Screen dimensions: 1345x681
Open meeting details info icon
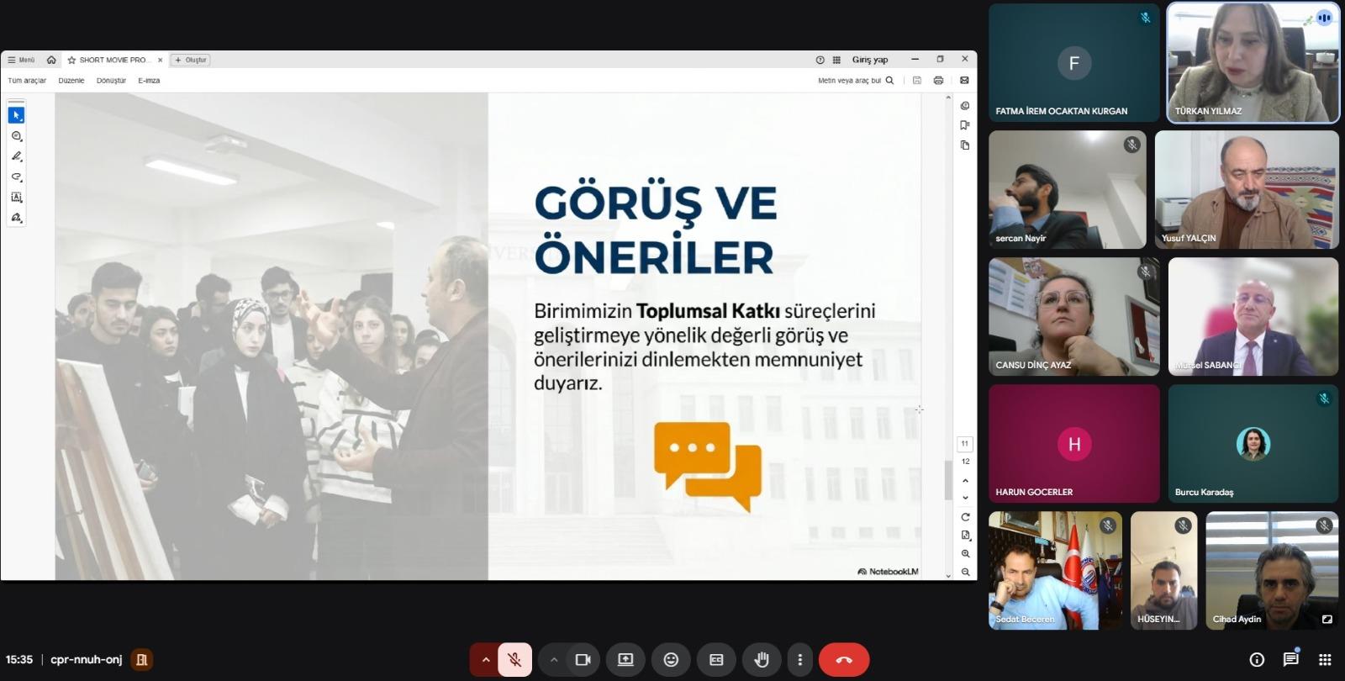tap(1257, 660)
